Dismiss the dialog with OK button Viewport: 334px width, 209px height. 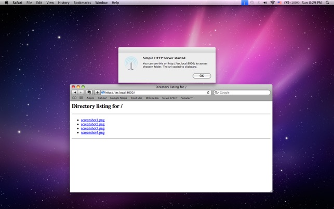click(202, 76)
